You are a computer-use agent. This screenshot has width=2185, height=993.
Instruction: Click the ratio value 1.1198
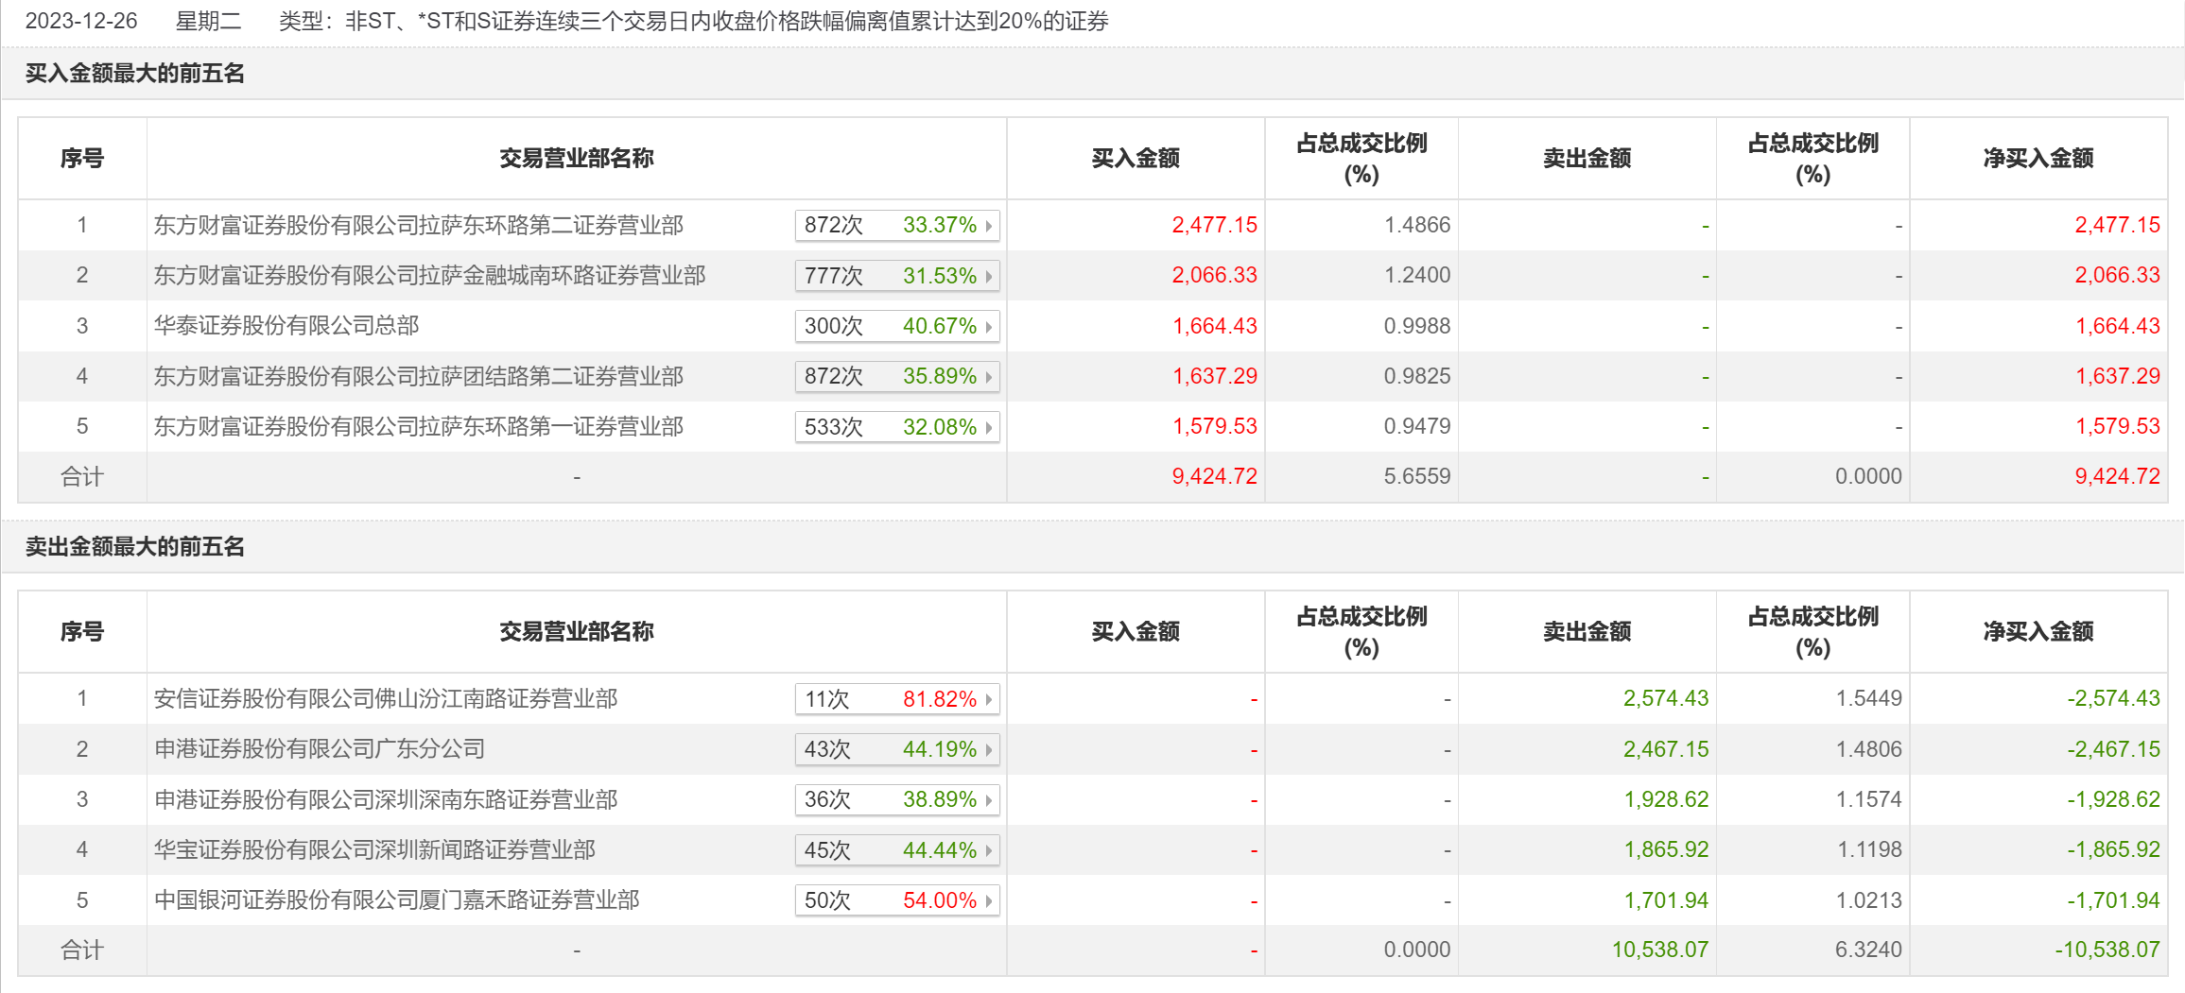1868,849
